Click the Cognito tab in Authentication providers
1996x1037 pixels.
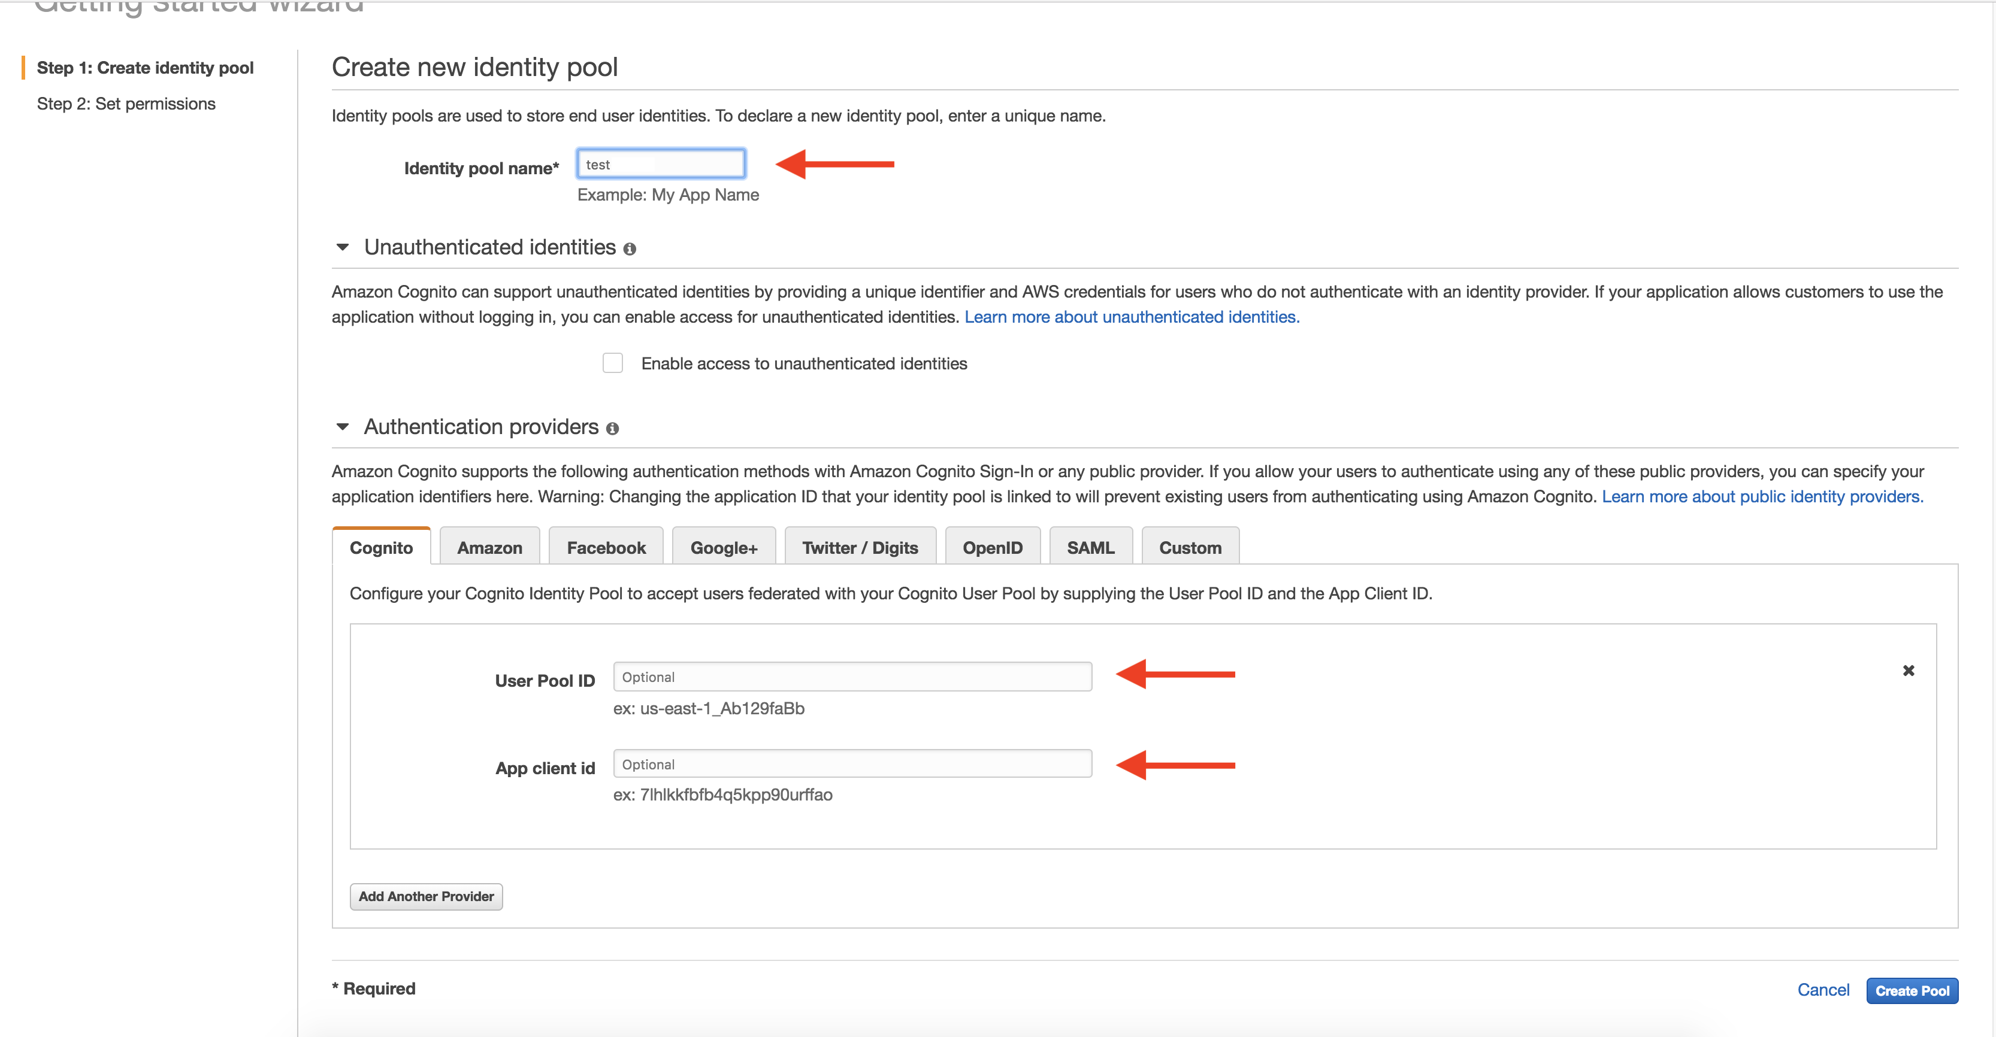[380, 547]
